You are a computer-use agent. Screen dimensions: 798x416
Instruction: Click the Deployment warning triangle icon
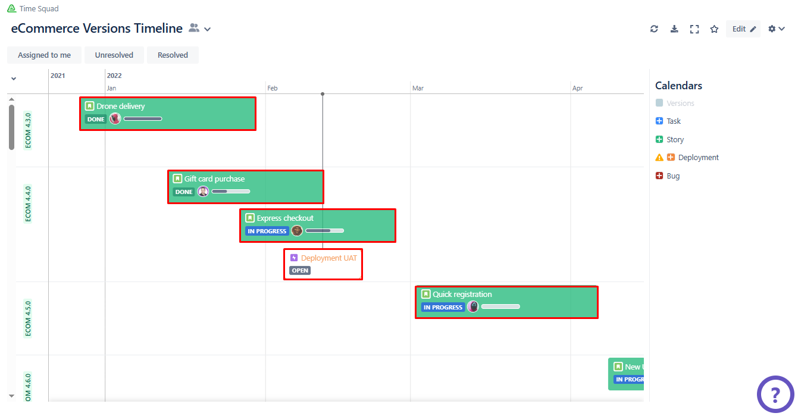click(x=659, y=158)
